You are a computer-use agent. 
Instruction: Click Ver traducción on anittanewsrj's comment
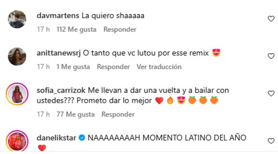pos(159,67)
